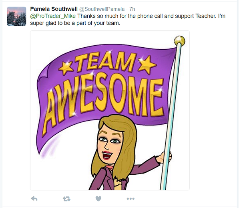Viewport: 239px width, 208px height.
Task: Click the star right of TEAM
Action: click(147, 64)
